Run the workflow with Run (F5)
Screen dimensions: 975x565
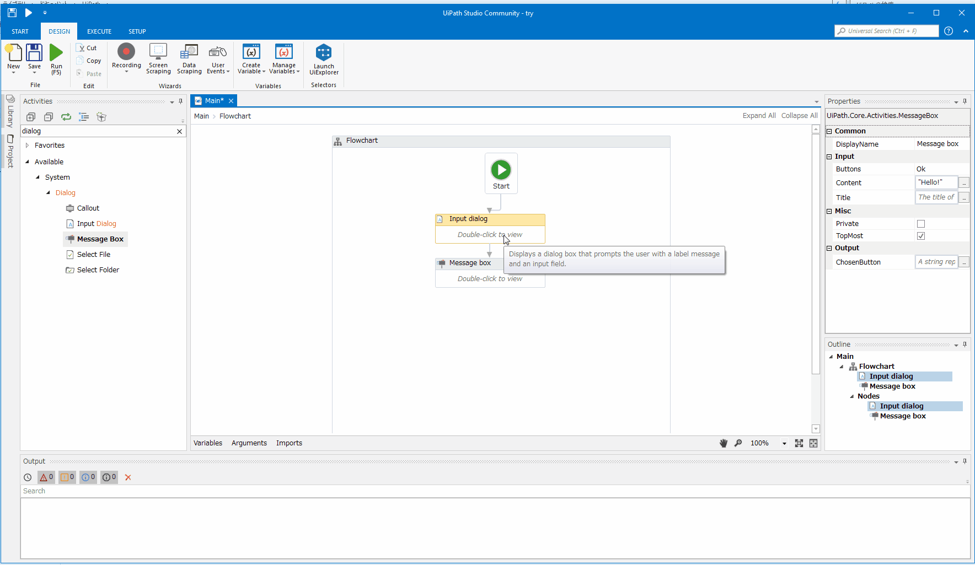click(x=56, y=58)
